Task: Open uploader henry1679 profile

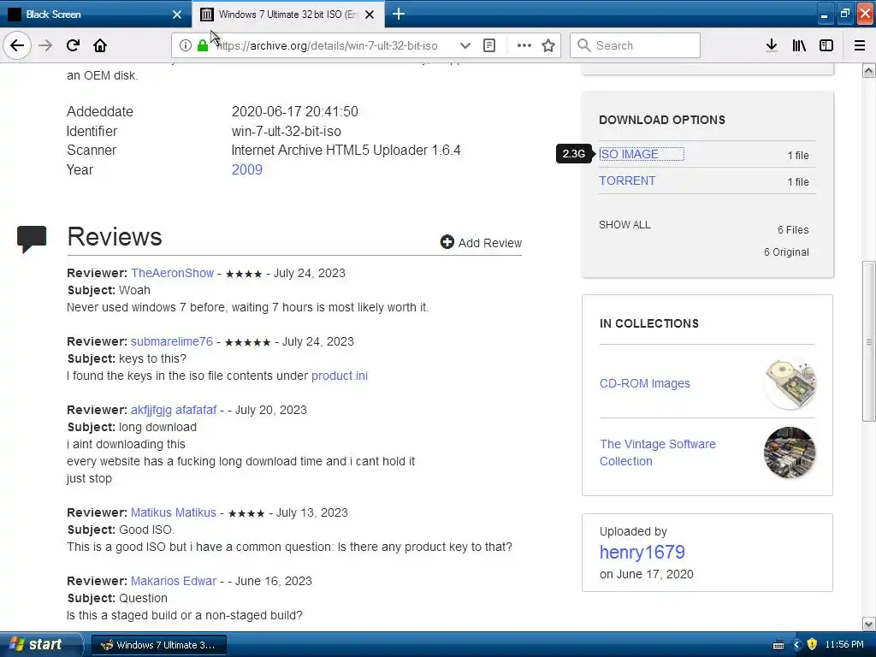Action: click(x=642, y=552)
